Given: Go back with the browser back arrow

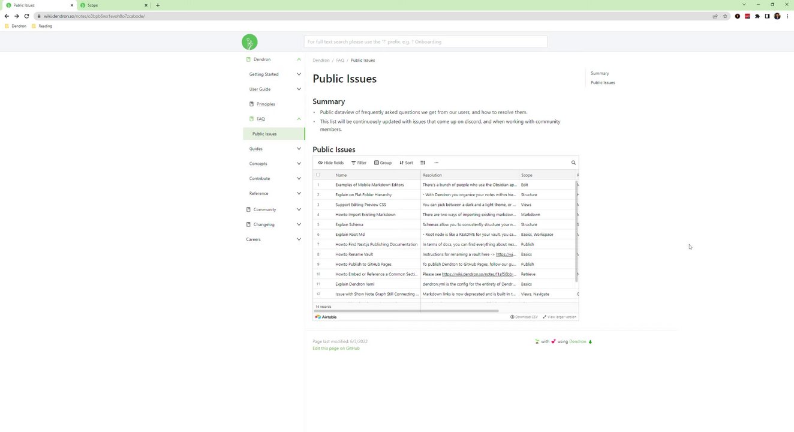Looking at the screenshot, I should coord(7,16).
